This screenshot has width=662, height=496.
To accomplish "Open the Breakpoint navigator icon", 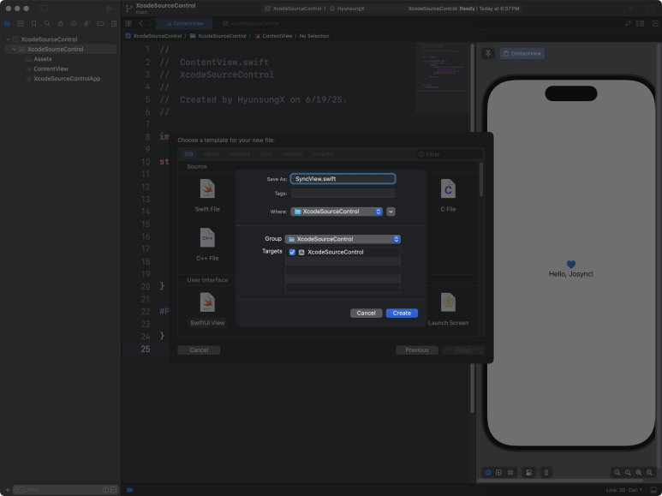I will [100, 24].
